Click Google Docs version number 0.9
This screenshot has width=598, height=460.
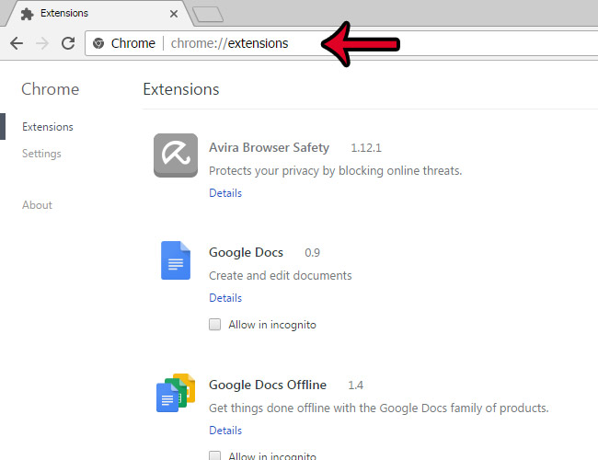tap(312, 252)
